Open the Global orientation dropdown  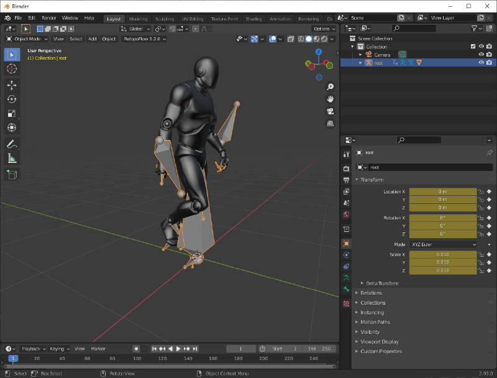click(x=135, y=29)
